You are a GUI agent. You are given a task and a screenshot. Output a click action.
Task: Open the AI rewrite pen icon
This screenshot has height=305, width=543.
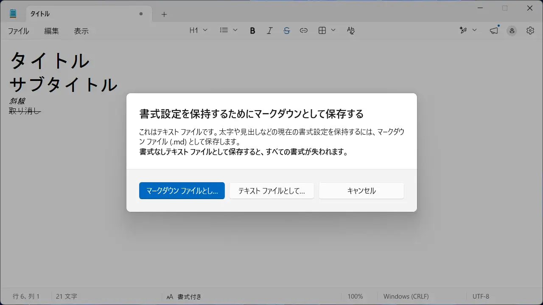click(x=463, y=30)
